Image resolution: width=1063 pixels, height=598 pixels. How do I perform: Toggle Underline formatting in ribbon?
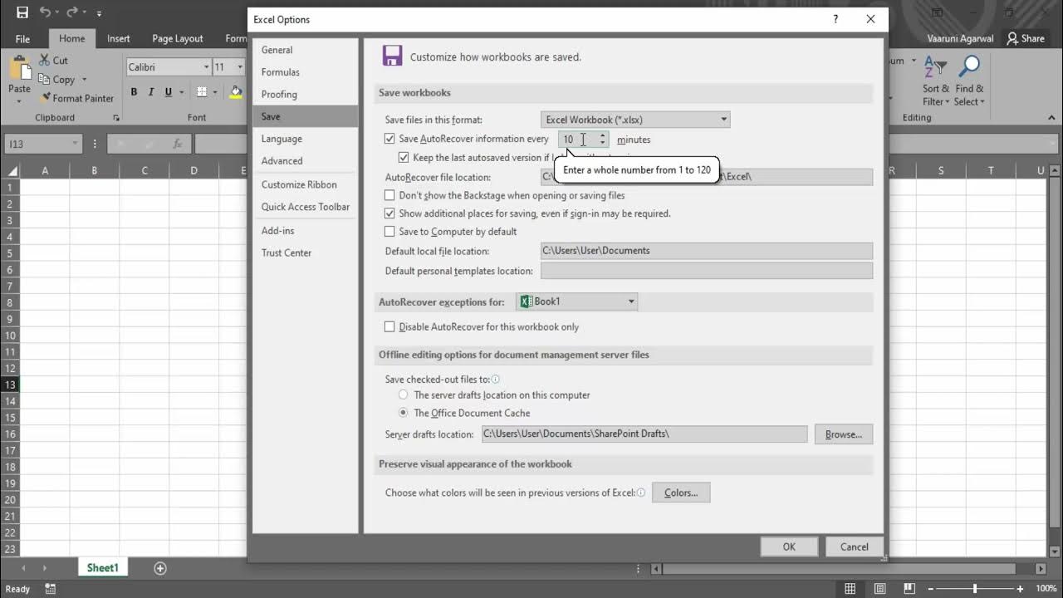(x=169, y=92)
